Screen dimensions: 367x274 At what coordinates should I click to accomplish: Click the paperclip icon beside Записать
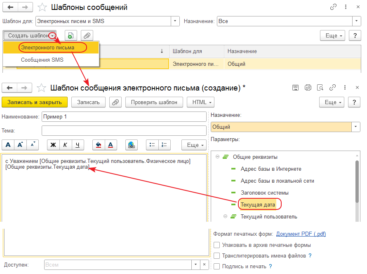[x=116, y=102]
